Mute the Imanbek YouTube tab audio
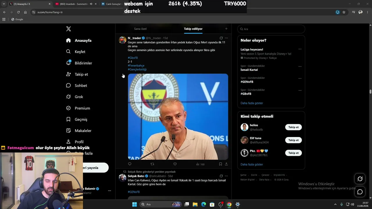The height and width of the screenshot is (209, 372). point(91,4)
